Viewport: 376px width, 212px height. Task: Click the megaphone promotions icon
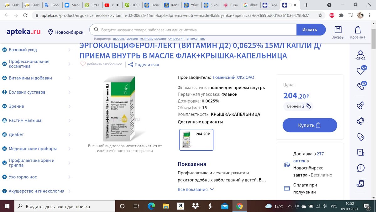pos(360,121)
